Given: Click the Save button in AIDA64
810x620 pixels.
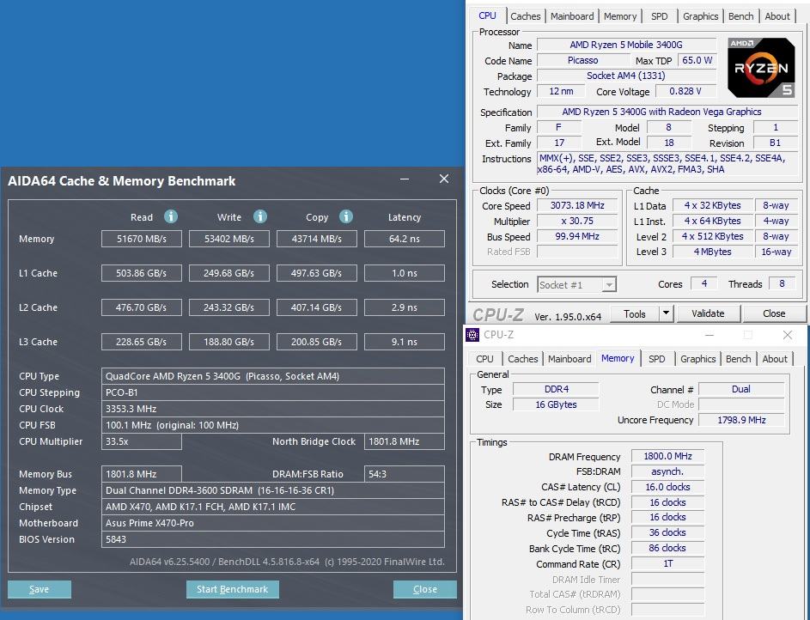Looking at the screenshot, I should tap(40, 589).
